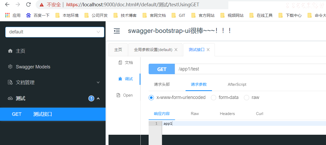Open the 在线工具 bookmark folder

click(x=261, y=15)
